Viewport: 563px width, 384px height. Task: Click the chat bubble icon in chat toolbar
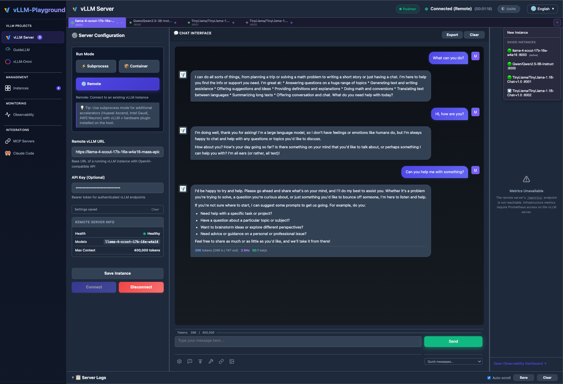tap(190, 361)
